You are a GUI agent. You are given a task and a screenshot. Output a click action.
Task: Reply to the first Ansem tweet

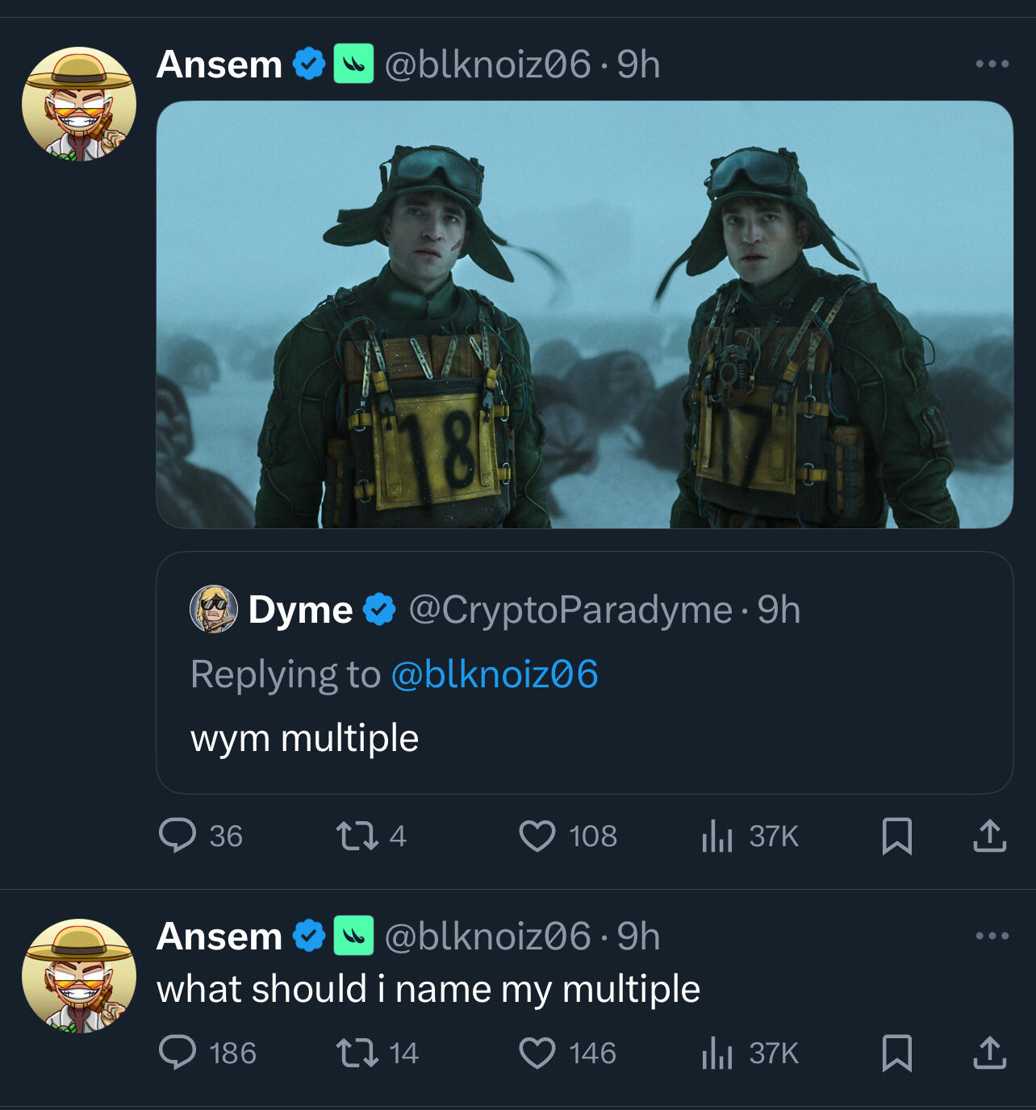[x=178, y=836]
